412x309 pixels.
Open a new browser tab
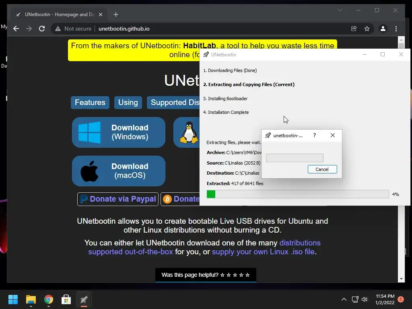(115, 14)
